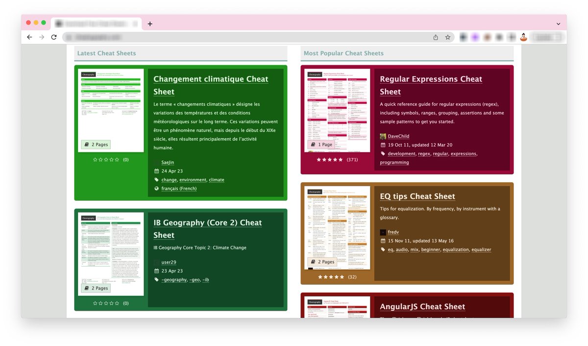Open the EQ tips cheat sheet thumbnail
The height and width of the screenshot is (346, 588).
coord(337,228)
